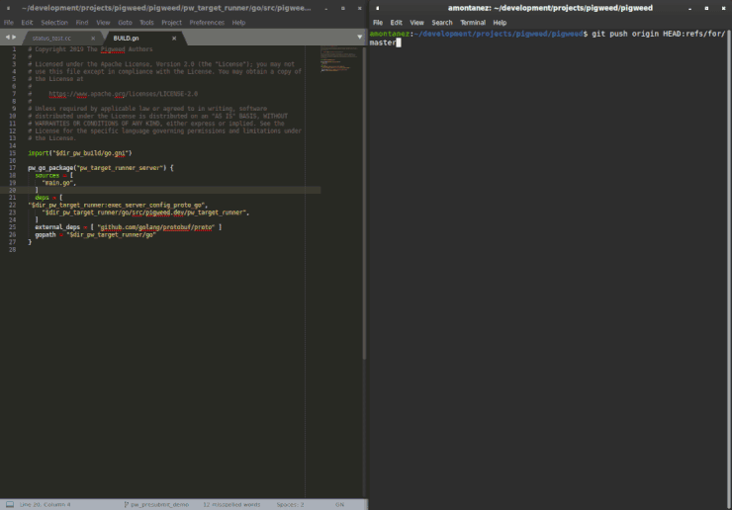Open the GN syntax selector in status bar
The width and height of the screenshot is (732, 510).
pos(339,504)
